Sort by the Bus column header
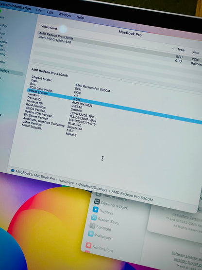 point(196,52)
